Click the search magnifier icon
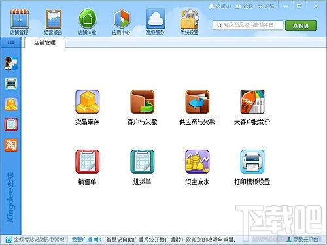 pyautogui.click(x=220, y=25)
